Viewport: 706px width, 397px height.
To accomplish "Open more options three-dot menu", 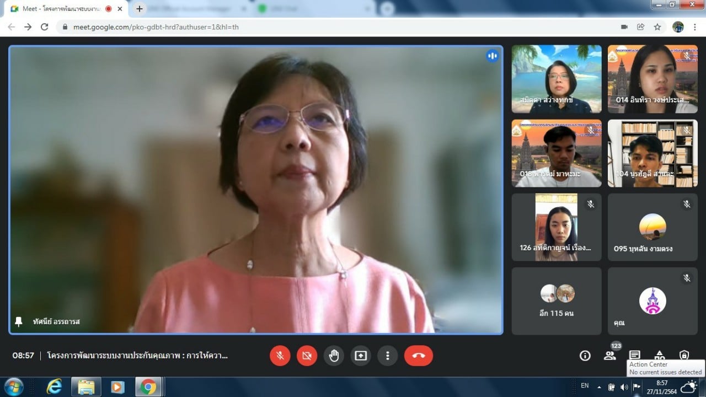I will click(x=388, y=356).
